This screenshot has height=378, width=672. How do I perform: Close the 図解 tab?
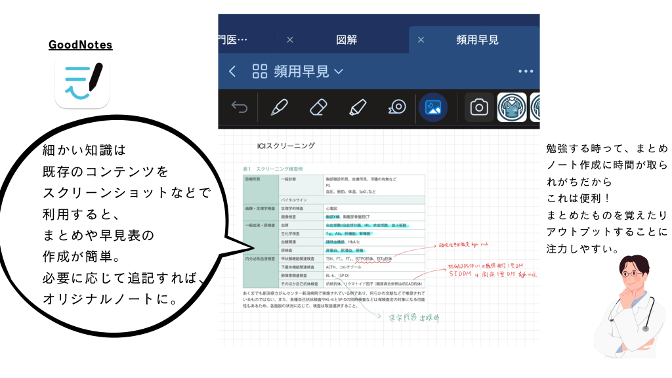(289, 40)
